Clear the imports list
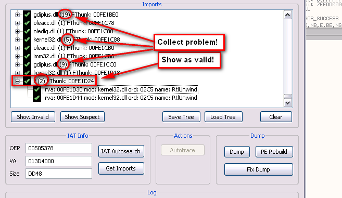The width and height of the screenshot is (342, 198). 276,117
